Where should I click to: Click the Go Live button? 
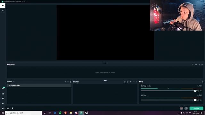click(x=196, y=108)
